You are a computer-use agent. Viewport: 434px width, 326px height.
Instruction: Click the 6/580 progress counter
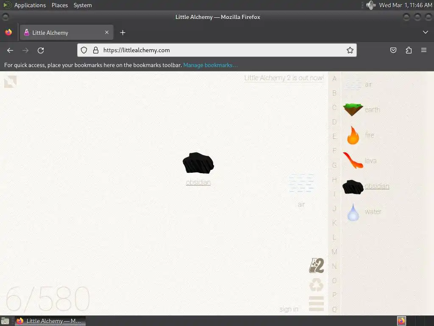47,299
